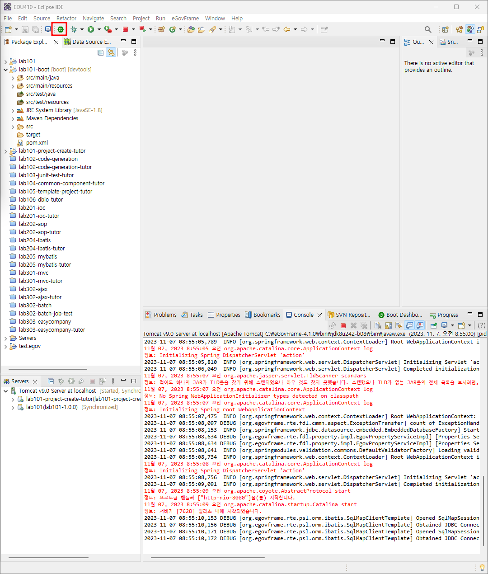488x574 pixels.
Task: Open the toolbar Search magnifier icon
Action: tap(428, 29)
